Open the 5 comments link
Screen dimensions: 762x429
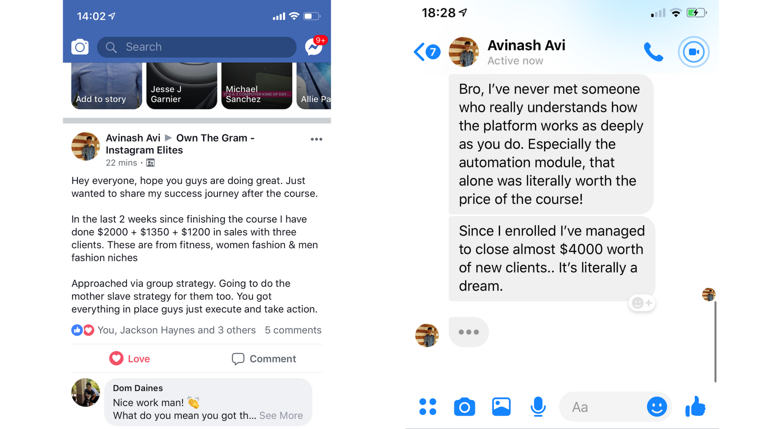point(293,330)
